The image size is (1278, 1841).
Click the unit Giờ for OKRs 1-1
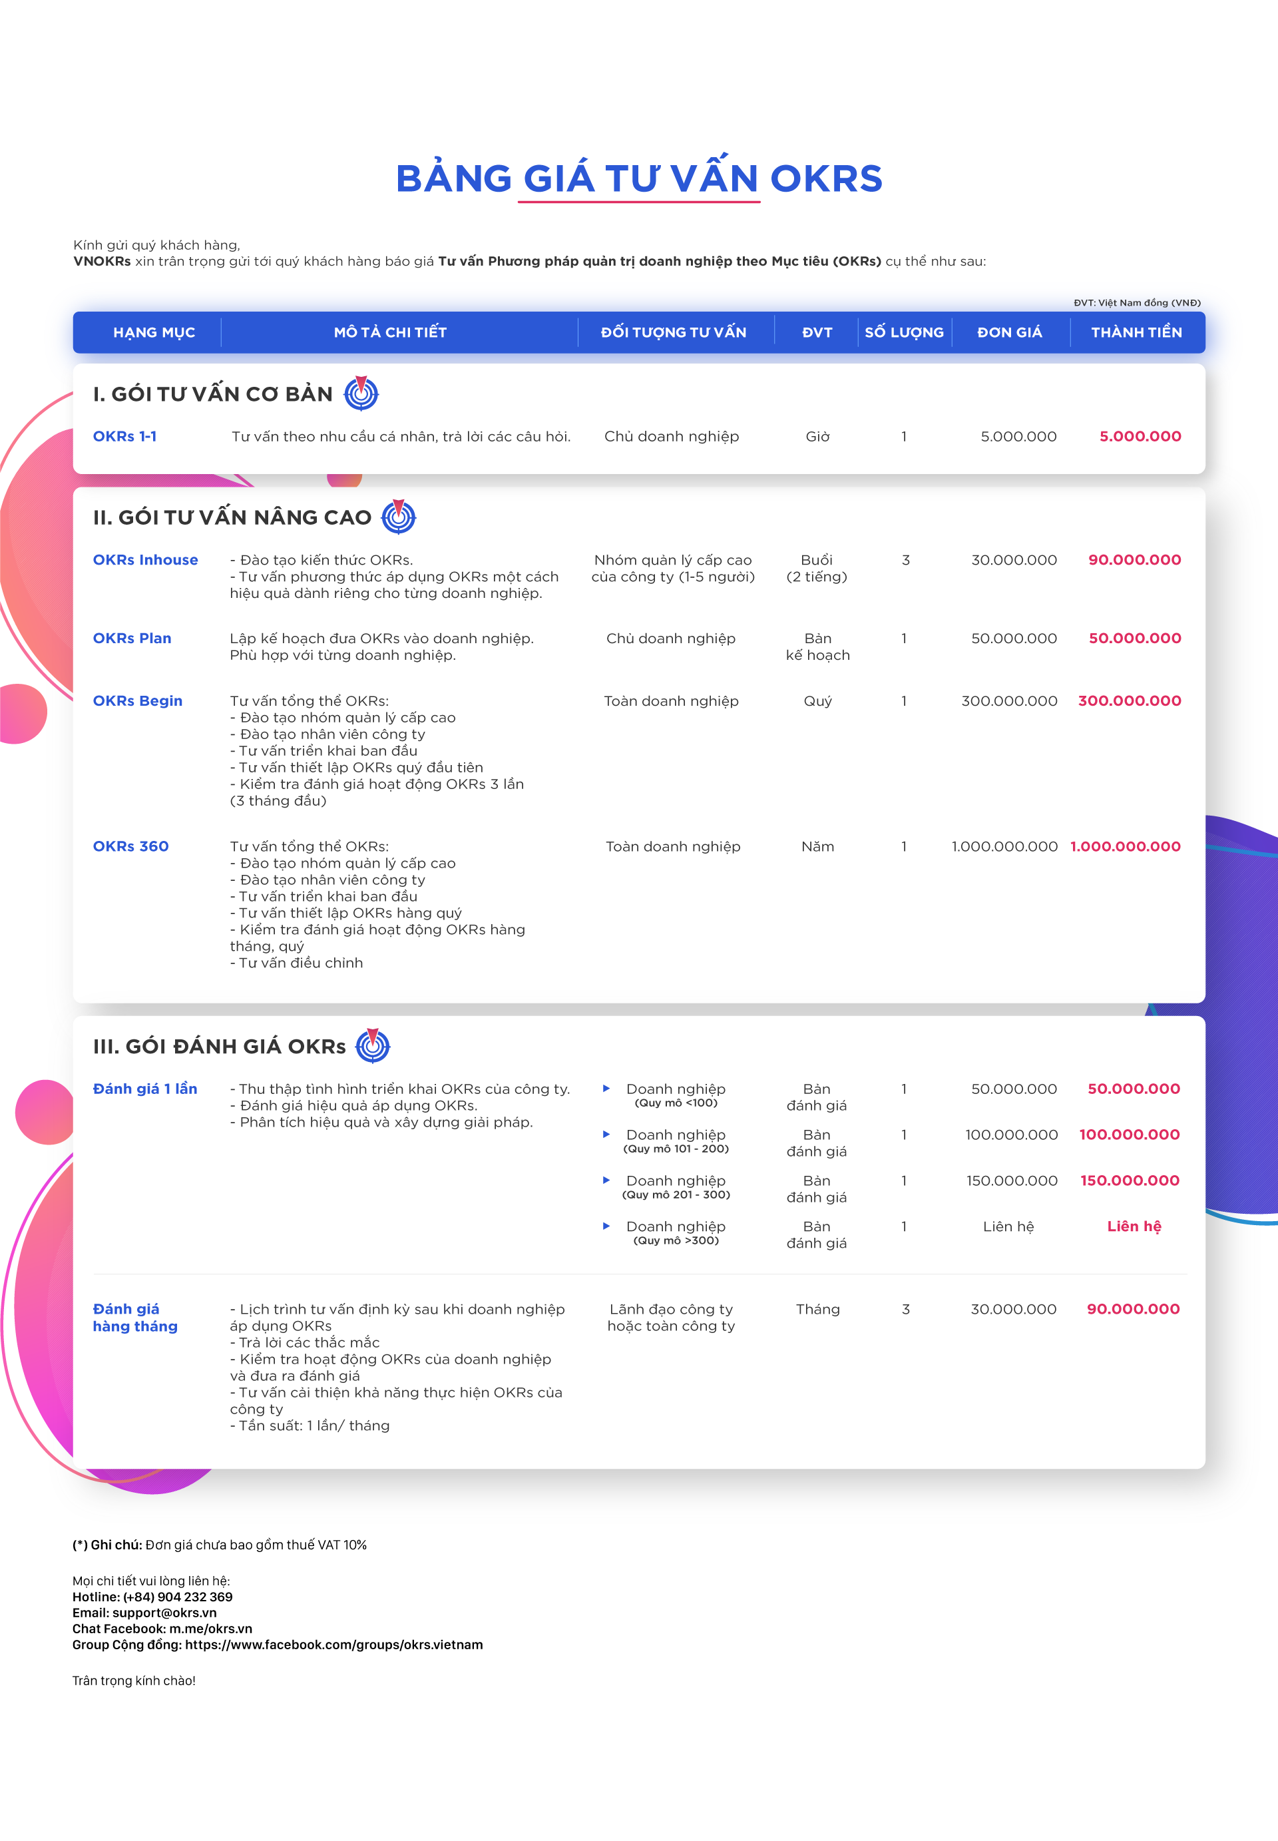point(817,436)
